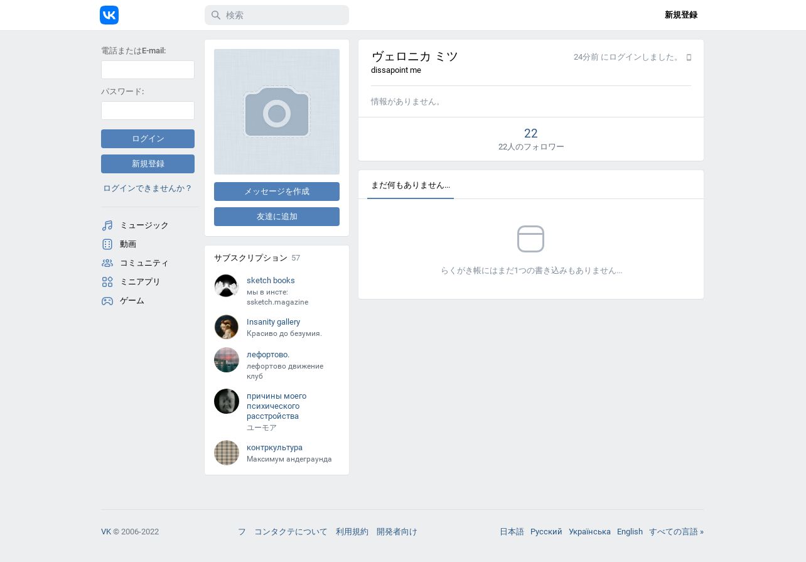Open причины моего психического расстройства avatar
This screenshot has height=562, width=806.
(x=227, y=401)
